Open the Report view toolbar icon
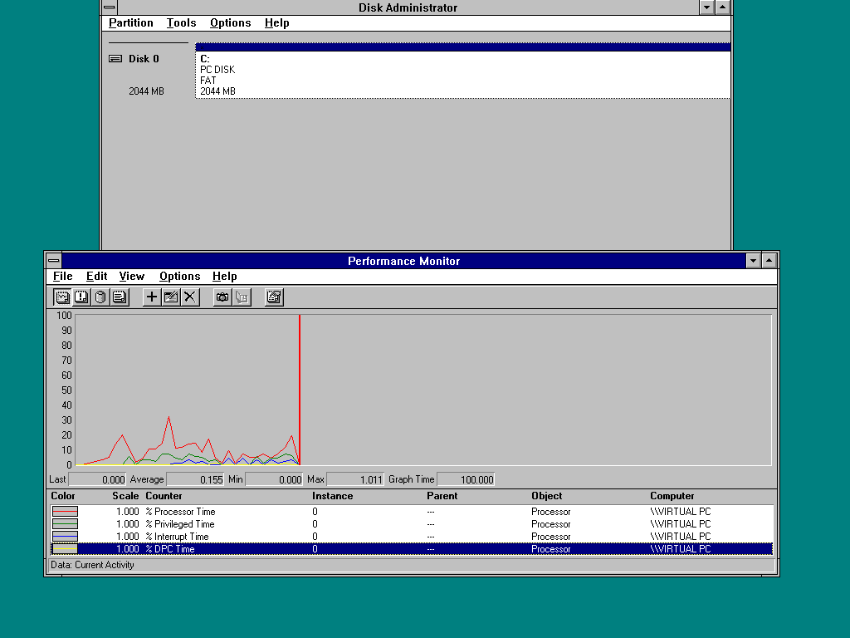The image size is (850, 638). tap(120, 297)
